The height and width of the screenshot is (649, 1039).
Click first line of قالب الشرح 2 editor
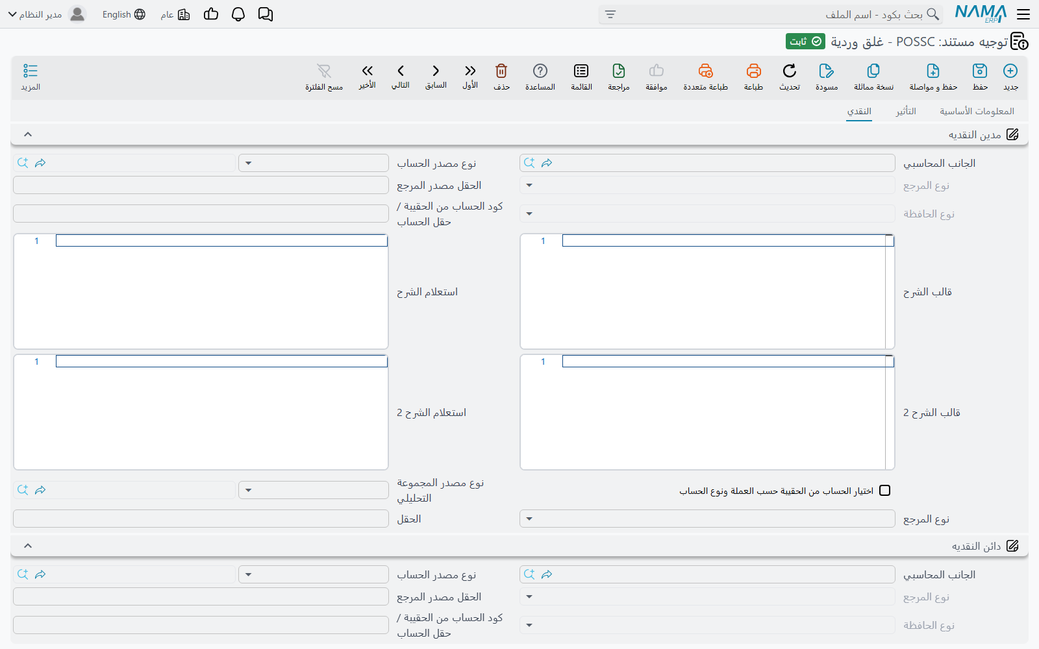[727, 361]
